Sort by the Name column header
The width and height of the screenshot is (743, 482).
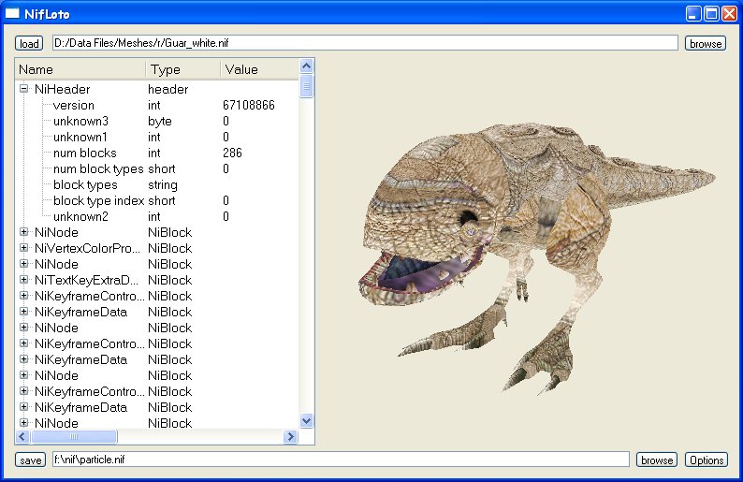(x=80, y=69)
